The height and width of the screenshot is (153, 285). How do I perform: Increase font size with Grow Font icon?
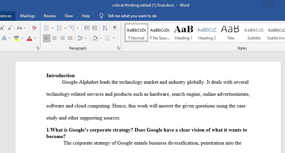click(2, 28)
